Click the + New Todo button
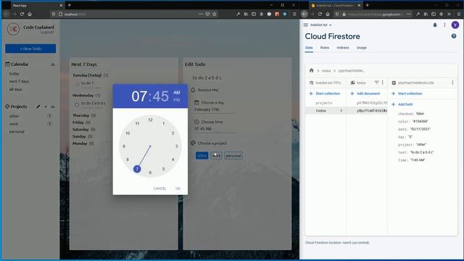 [x=30, y=49]
